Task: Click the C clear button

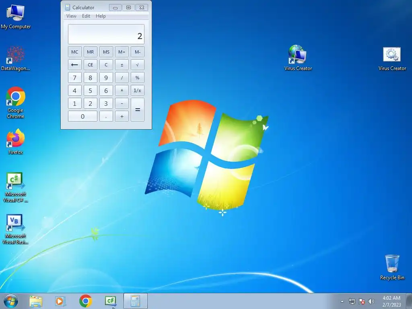Action: [106, 65]
